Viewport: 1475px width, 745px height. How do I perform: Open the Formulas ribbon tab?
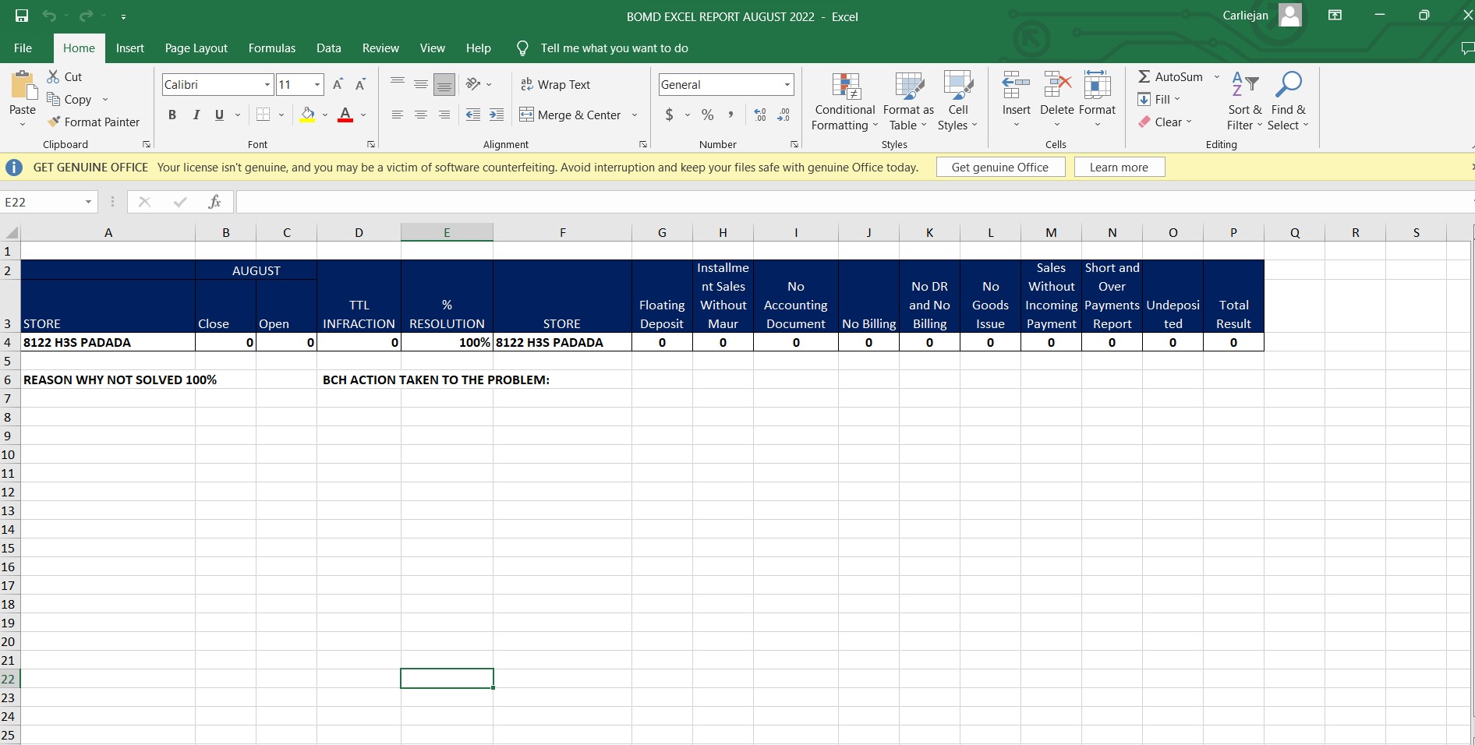271,48
